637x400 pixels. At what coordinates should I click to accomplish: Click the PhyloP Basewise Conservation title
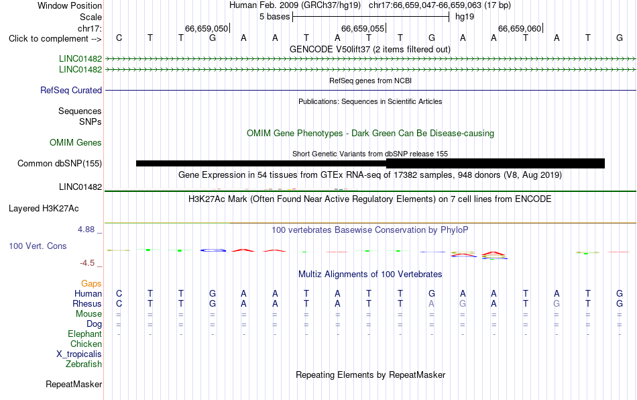tap(370, 230)
